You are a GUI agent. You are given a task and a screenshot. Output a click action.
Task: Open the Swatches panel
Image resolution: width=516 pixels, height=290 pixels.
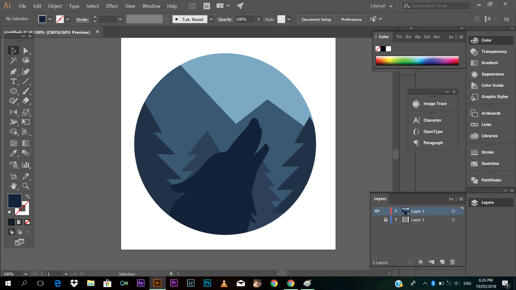pyautogui.click(x=491, y=164)
